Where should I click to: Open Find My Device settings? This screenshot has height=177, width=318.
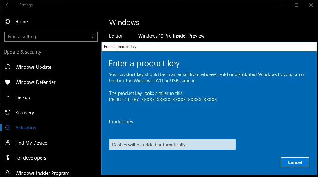click(x=31, y=143)
